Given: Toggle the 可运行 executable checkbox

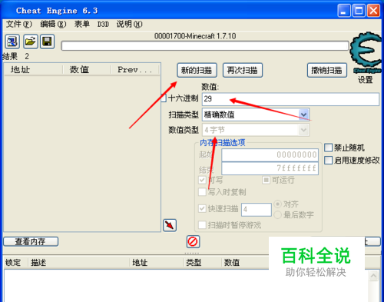Looking at the screenshot, I should (266, 180).
